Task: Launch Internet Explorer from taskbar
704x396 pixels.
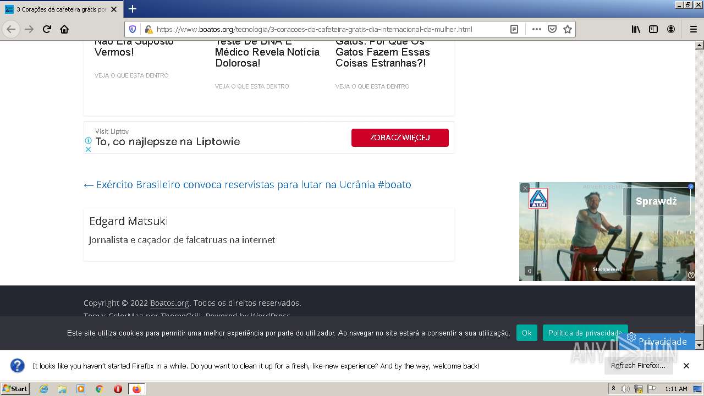Action: coord(43,389)
